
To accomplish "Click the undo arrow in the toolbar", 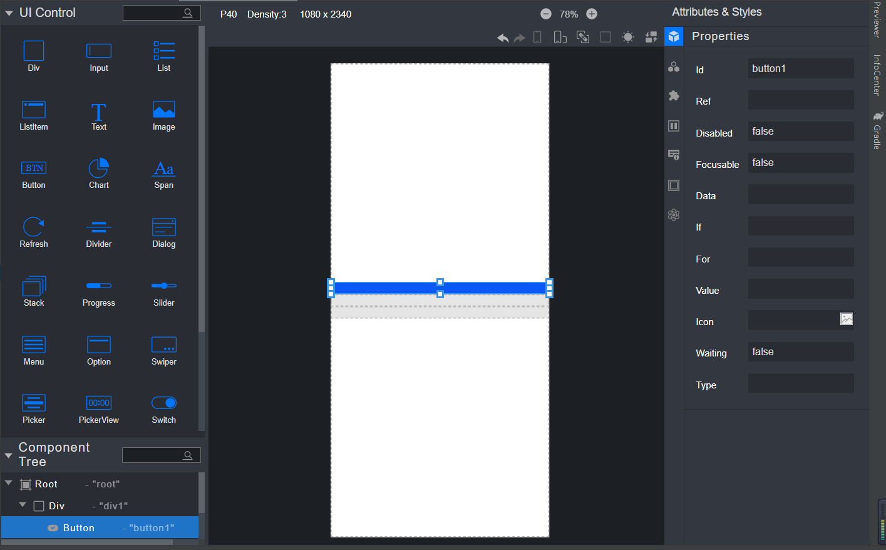I will pyautogui.click(x=503, y=38).
